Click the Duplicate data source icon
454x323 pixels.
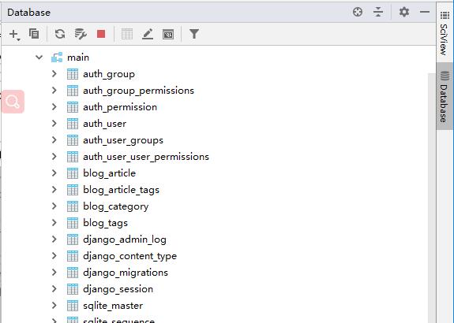[34, 34]
